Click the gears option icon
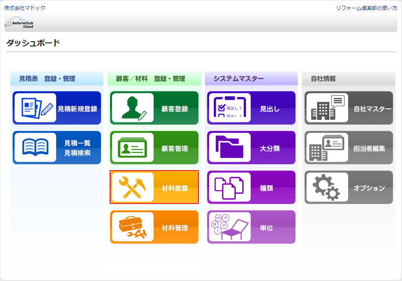402x281 pixels. coord(327,187)
